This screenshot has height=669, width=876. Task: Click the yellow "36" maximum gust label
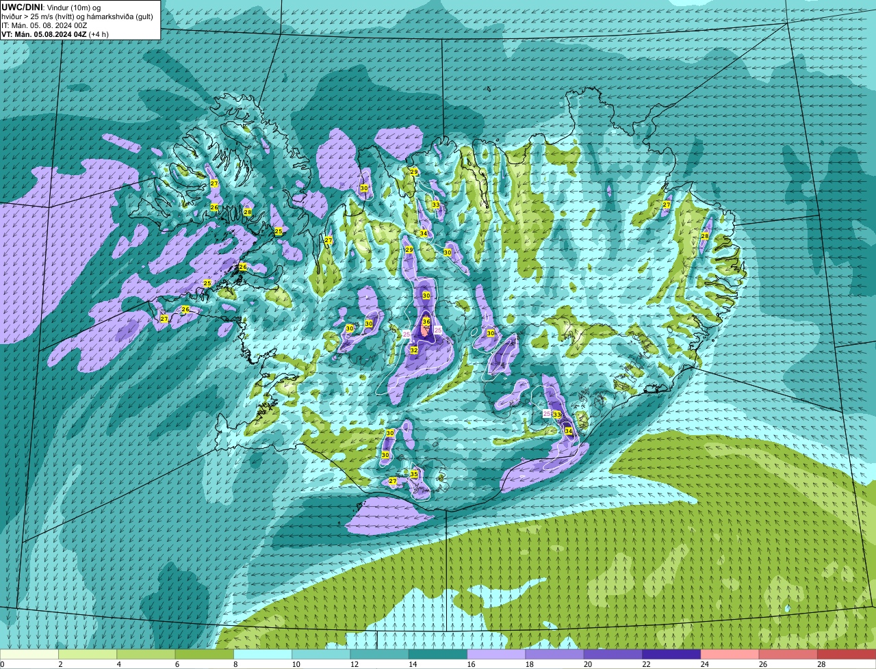coord(426,322)
